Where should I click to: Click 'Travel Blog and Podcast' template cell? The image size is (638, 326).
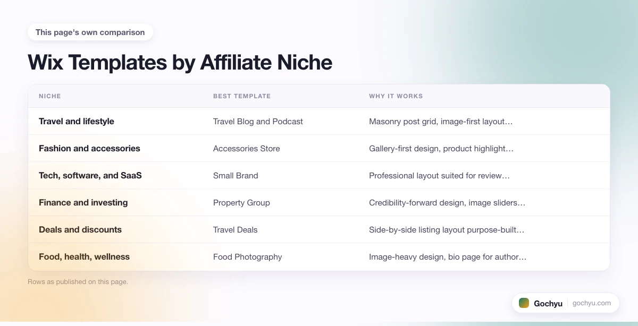pos(258,122)
